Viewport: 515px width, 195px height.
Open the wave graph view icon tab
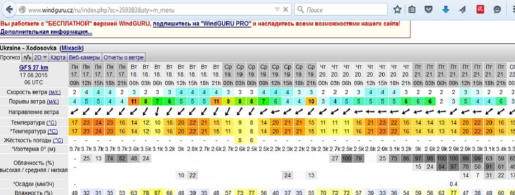tap(27, 57)
